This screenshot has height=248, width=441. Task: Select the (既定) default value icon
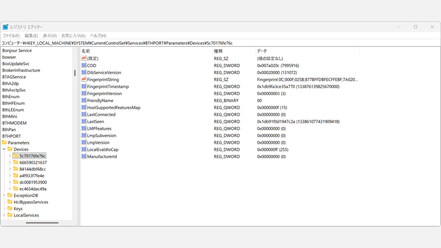[83, 58]
